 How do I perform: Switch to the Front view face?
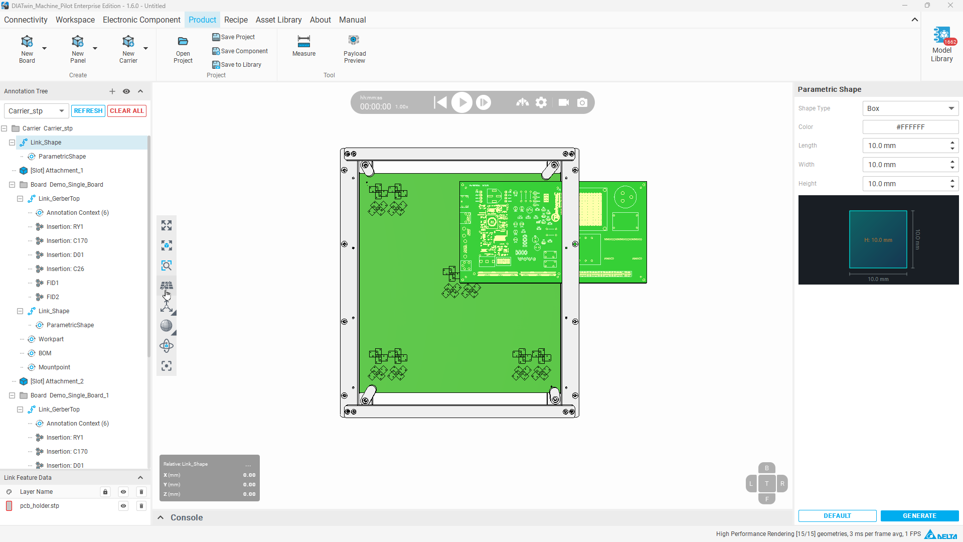coord(767,499)
